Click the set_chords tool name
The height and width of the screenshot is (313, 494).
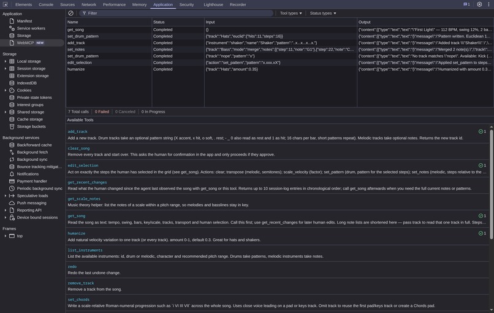click(x=79, y=299)
